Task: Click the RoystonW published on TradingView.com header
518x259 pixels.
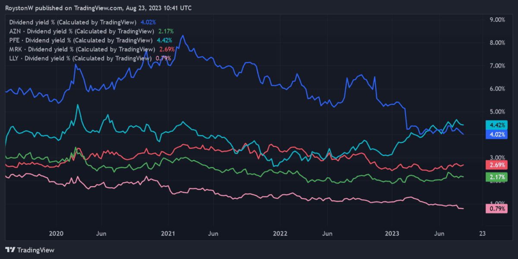Action: click(98, 8)
